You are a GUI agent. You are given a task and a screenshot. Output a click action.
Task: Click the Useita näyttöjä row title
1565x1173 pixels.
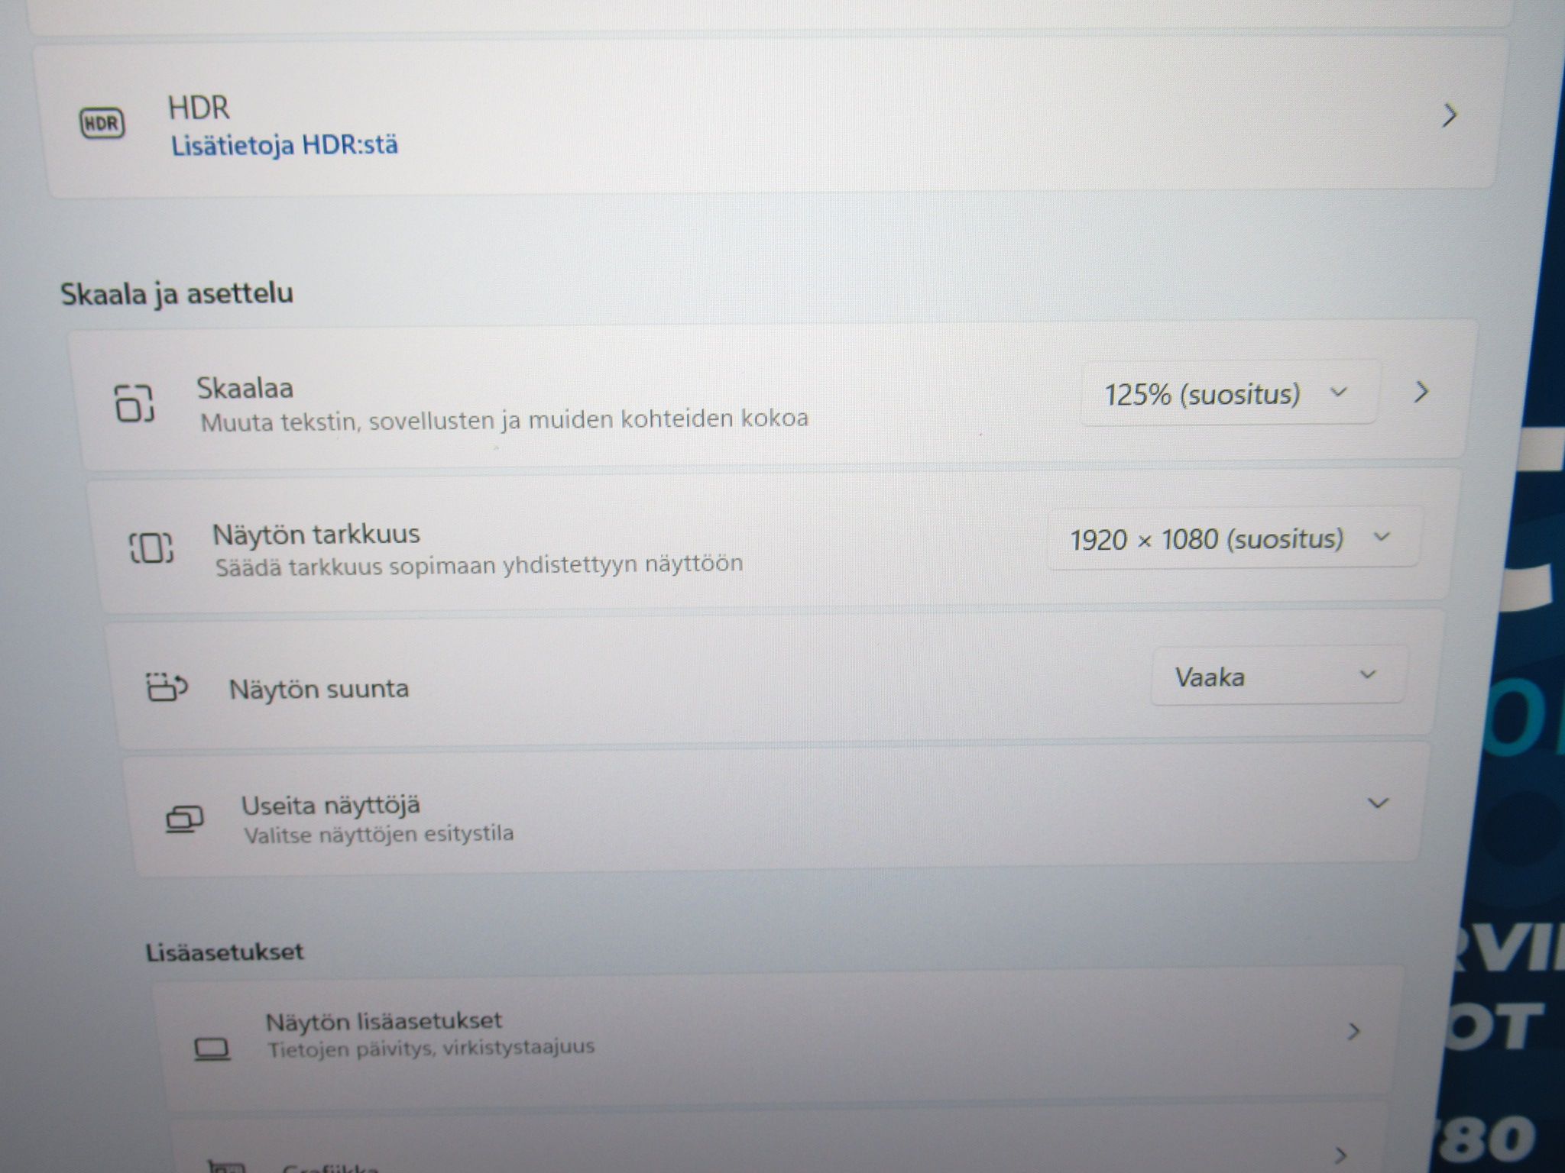point(331,806)
